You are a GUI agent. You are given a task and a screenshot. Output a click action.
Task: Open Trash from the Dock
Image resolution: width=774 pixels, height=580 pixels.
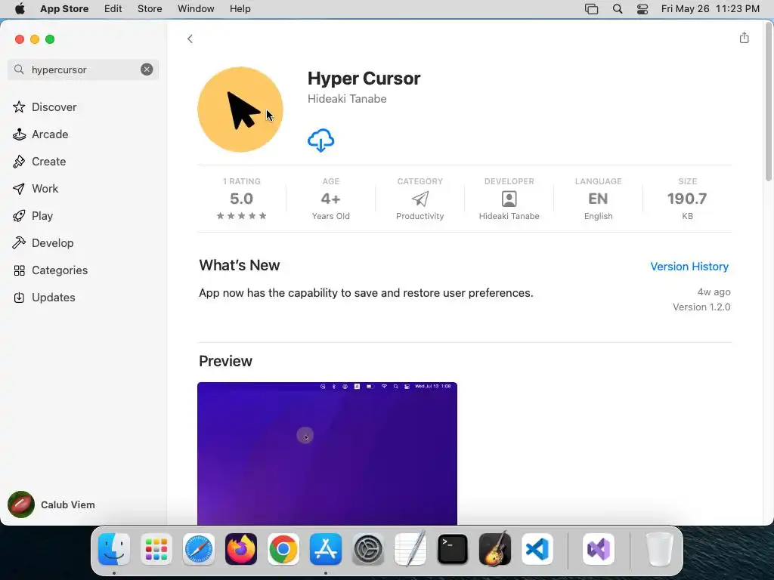(659, 549)
